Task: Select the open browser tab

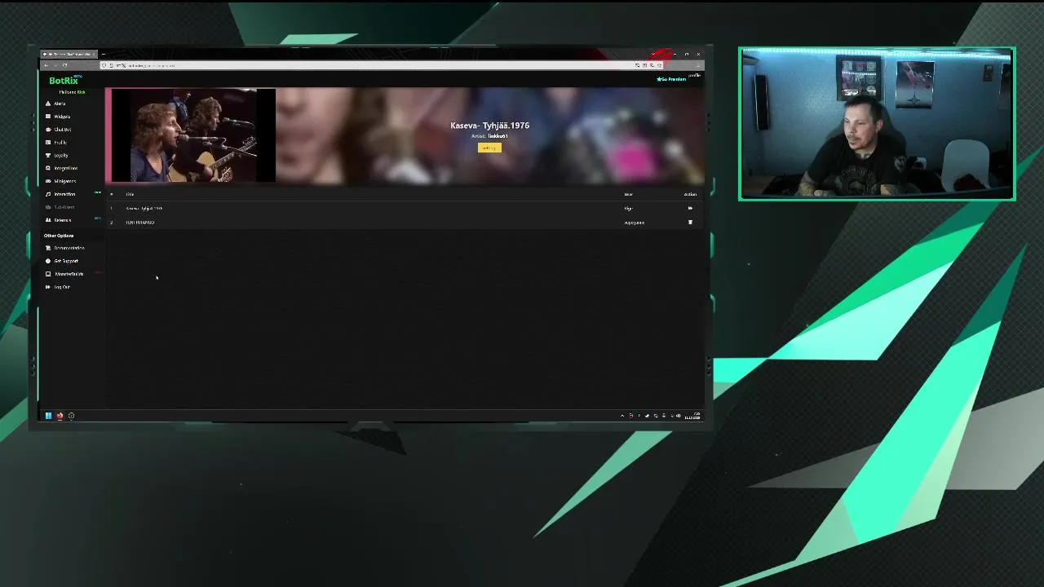Action: coord(69,55)
